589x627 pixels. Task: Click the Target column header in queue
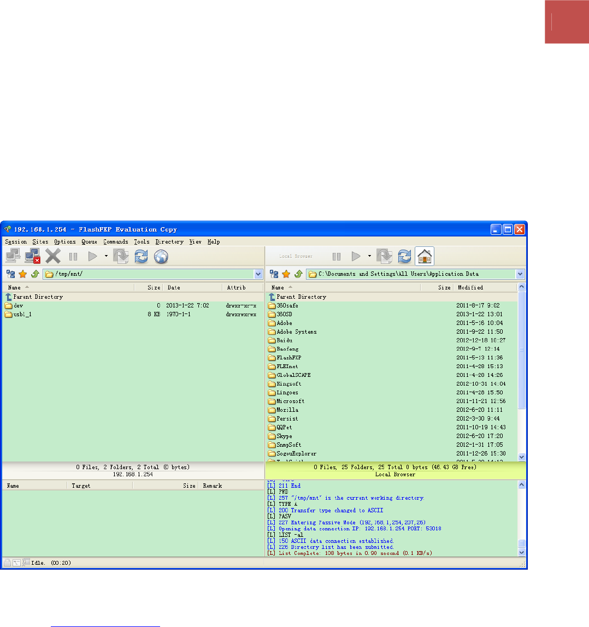(100, 486)
